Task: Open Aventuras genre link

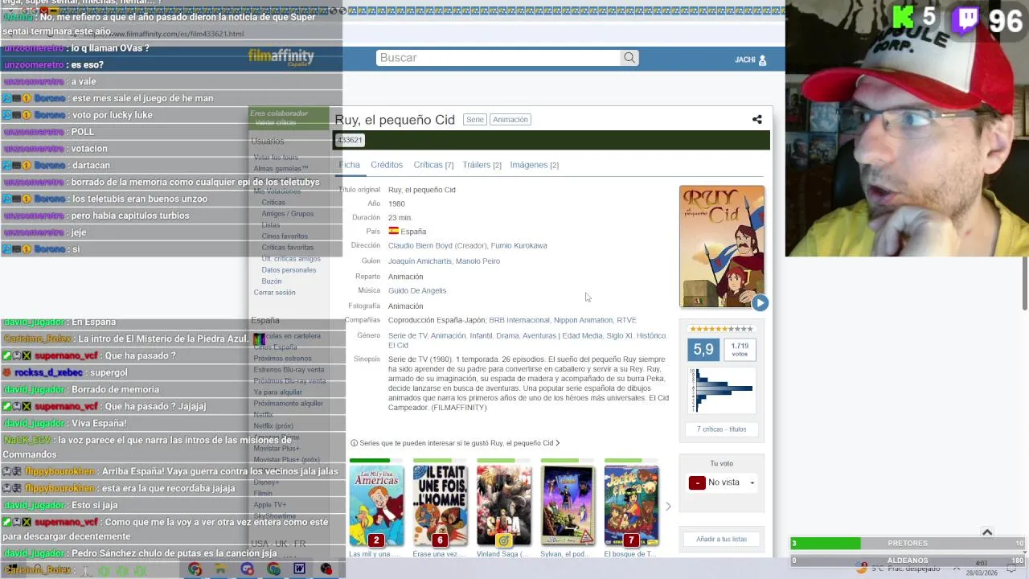Action: [x=539, y=336]
